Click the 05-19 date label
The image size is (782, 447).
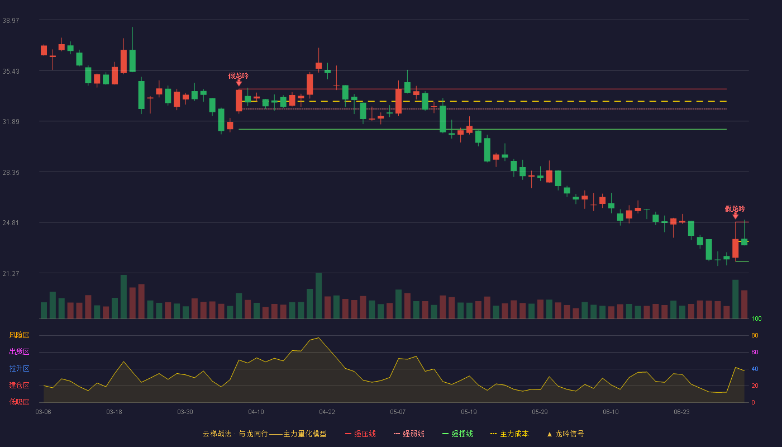point(469,412)
